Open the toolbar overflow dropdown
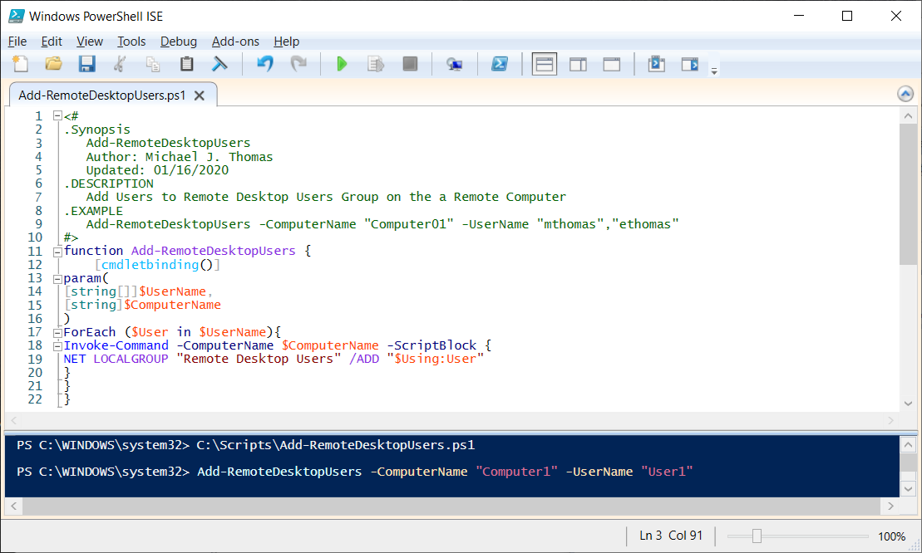The width and height of the screenshot is (922, 553). coord(713,70)
